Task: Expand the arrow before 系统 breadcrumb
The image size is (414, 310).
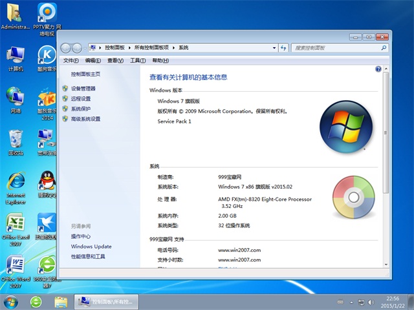Action: click(174, 48)
